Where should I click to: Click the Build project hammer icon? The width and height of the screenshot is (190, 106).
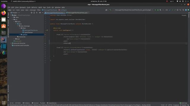110,10
